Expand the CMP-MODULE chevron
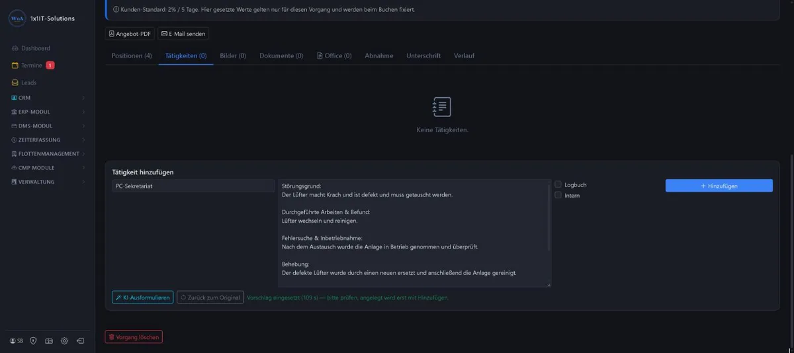The width and height of the screenshot is (794, 353). tap(83, 168)
